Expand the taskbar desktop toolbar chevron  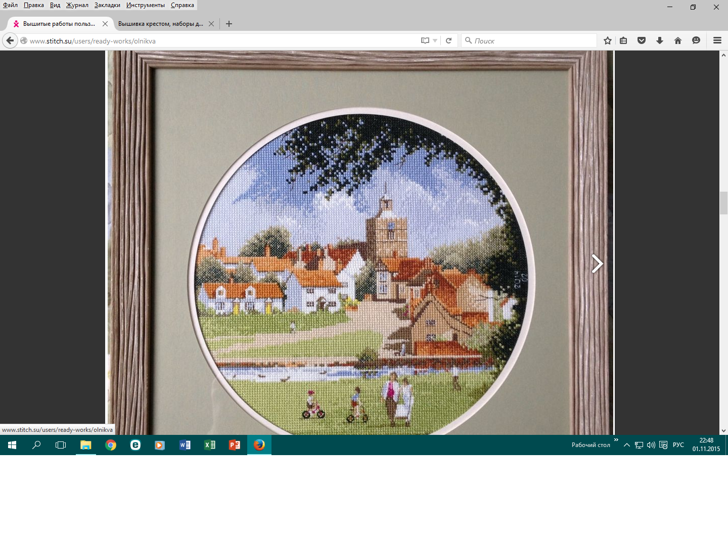click(616, 440)
